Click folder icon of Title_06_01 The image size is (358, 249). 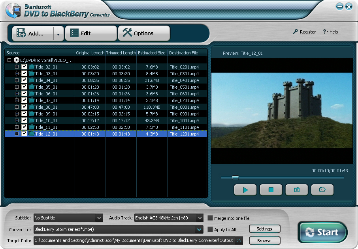point(32,93)
